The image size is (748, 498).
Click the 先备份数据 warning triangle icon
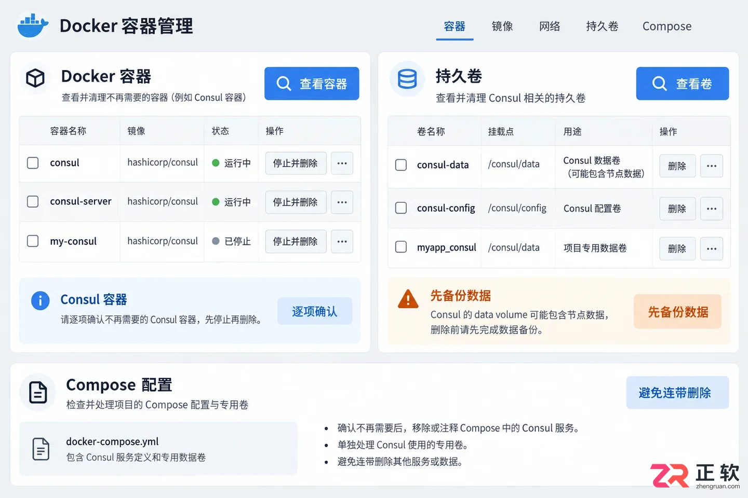(x=408, y=299)
